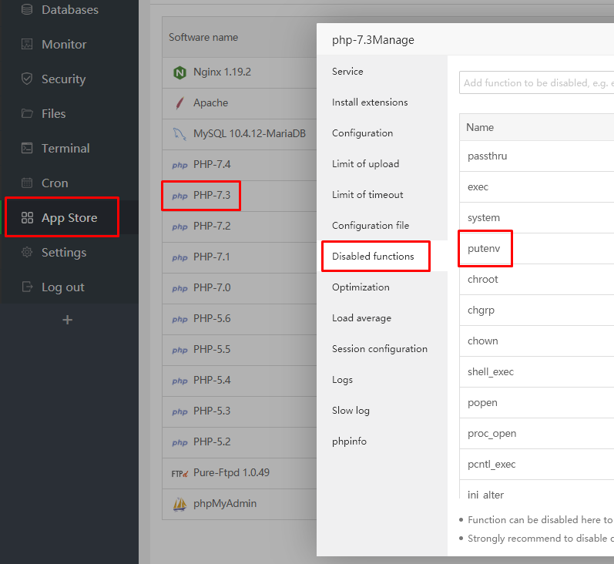Image resolution: width=614 pixels, height=564 pixels.
Task: Click the php icon beside PHP-7.2
Action: pos(180,227)
